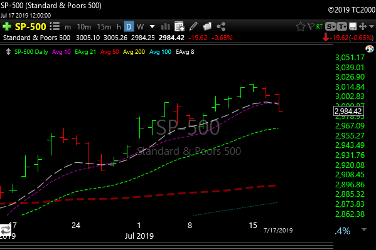Click the share chart icon
The width and height of the screenshot is (376, 250).
coord(221,26)
